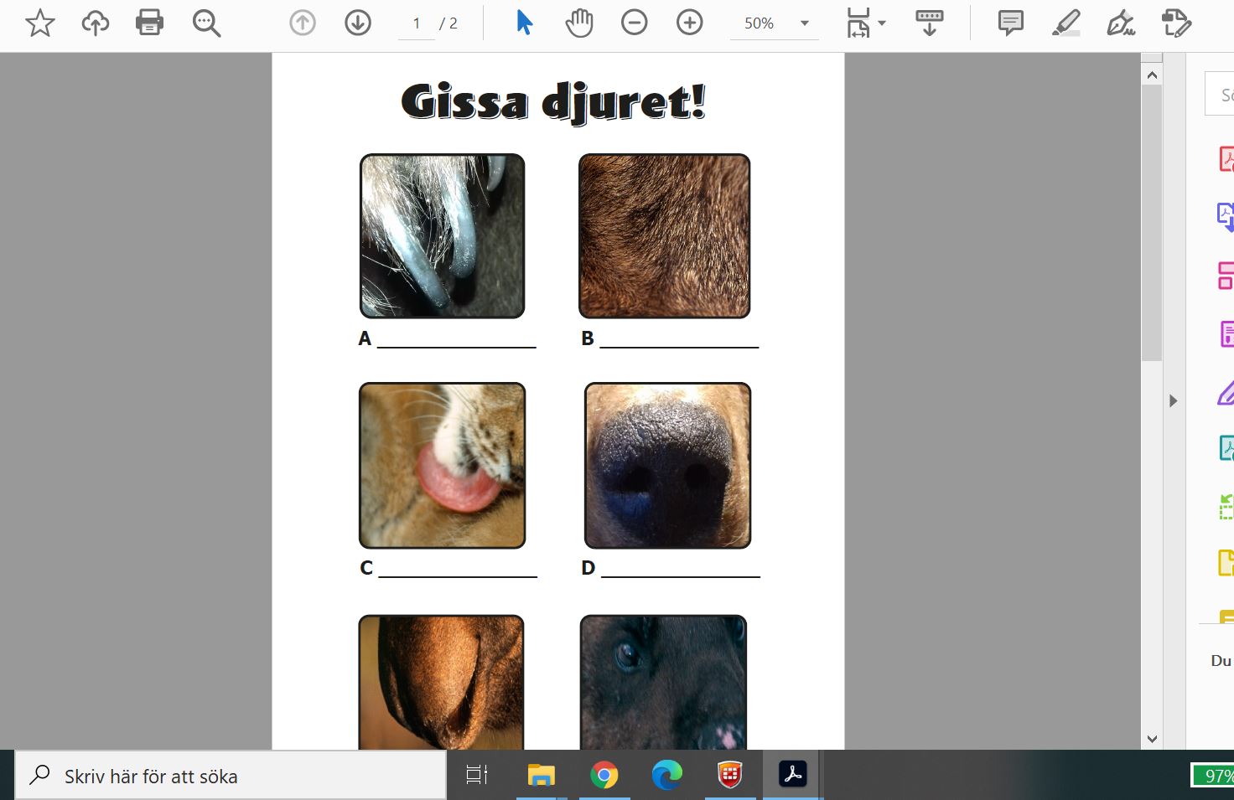Open the Print dialog
Screen dimensions: 1234x800
[149, 23]
